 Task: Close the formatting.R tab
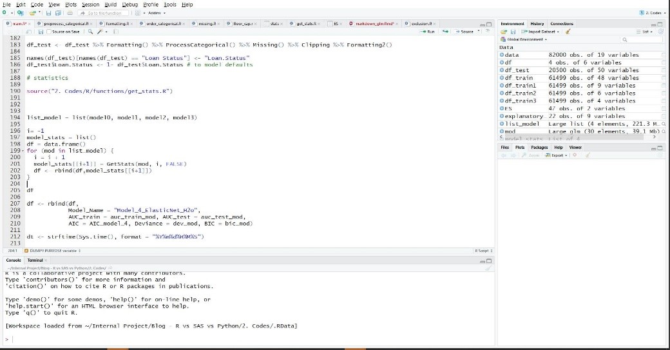point(131,24)
